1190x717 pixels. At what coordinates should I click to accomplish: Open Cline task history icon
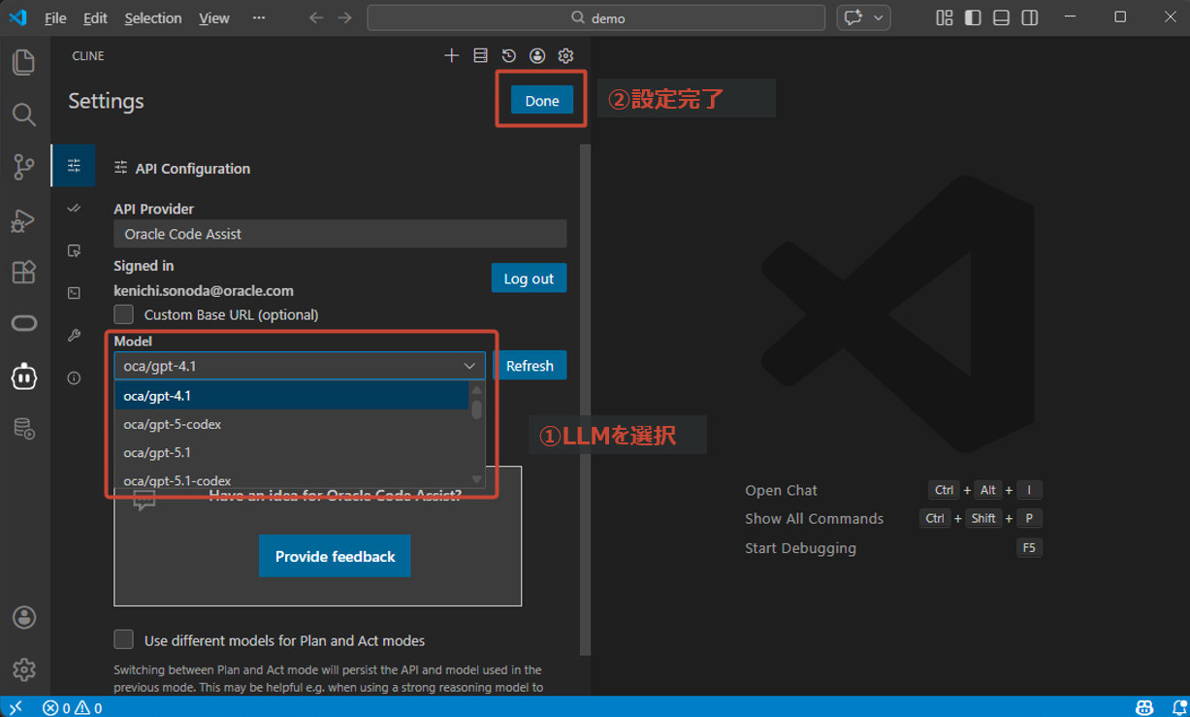pyautogui.click(x=508, y=56)
